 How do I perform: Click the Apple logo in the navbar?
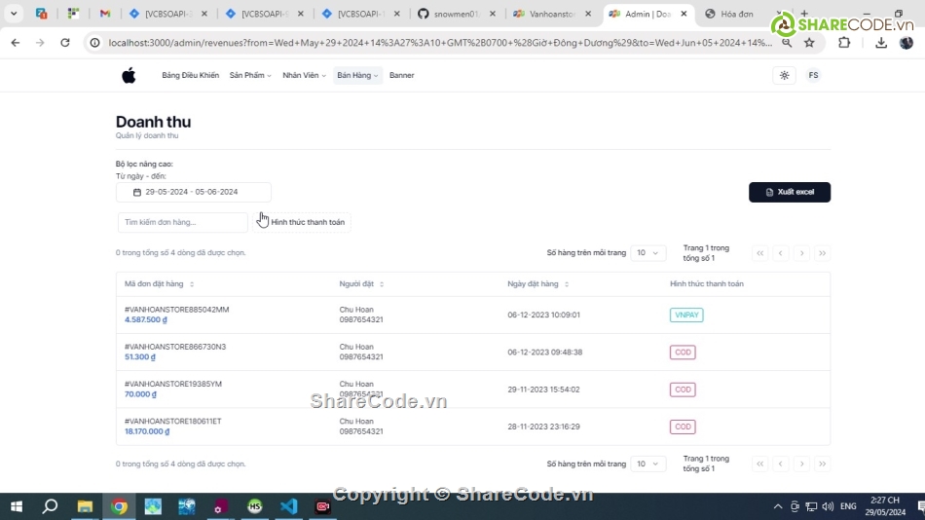(x=129, y=76)
